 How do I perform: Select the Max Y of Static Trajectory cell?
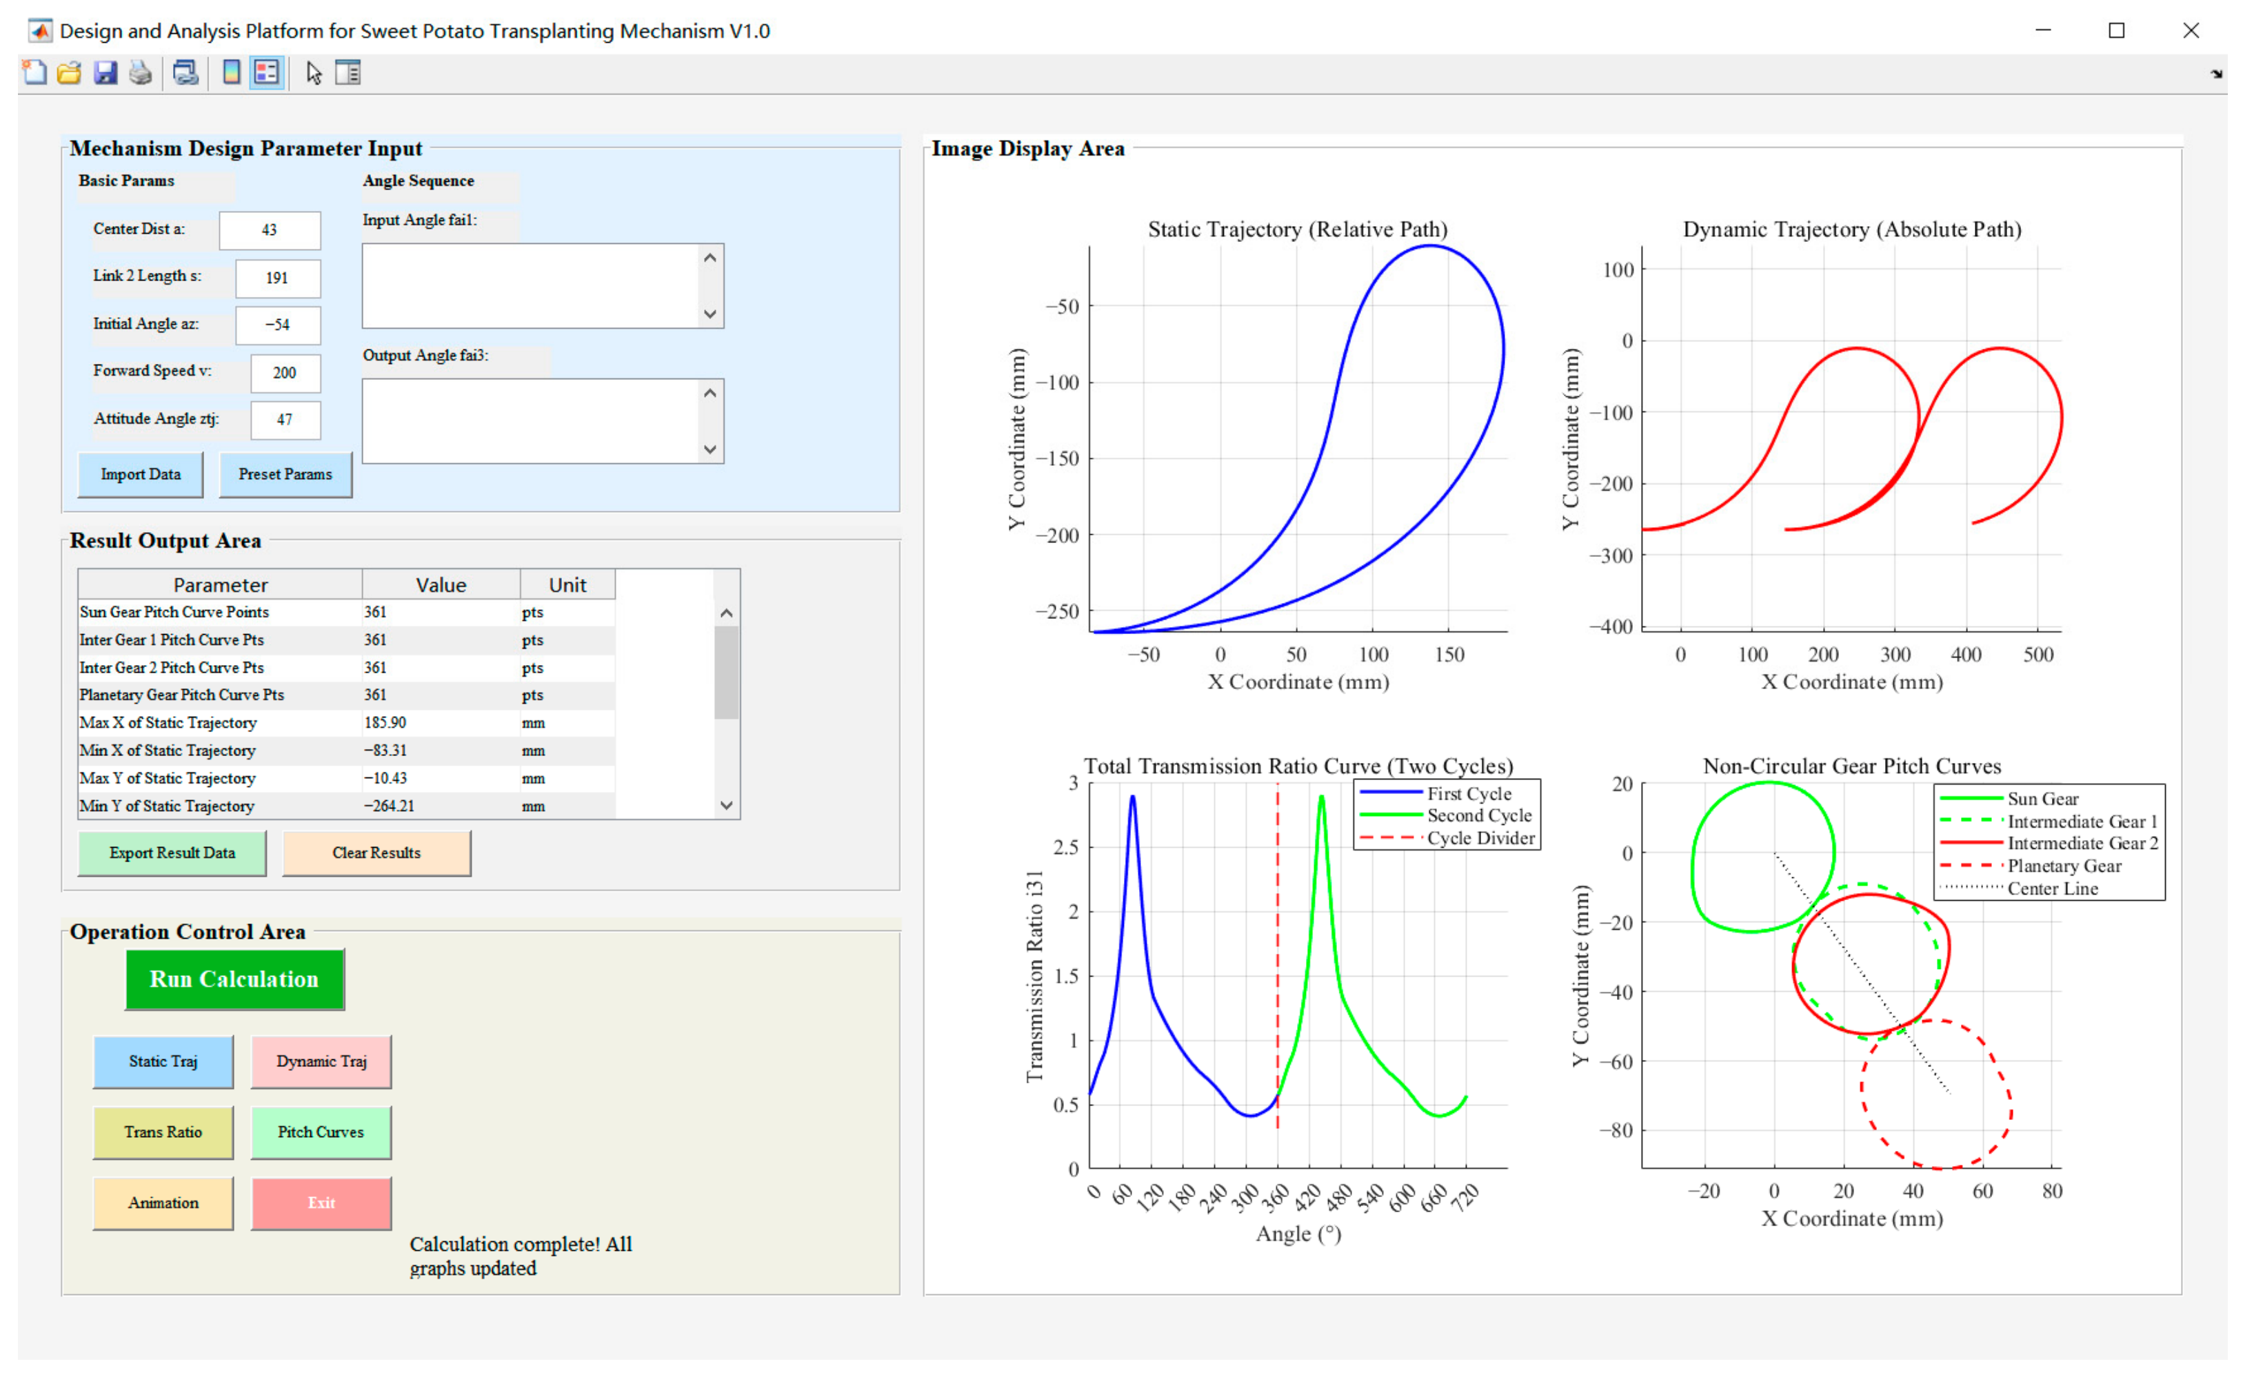221,779
